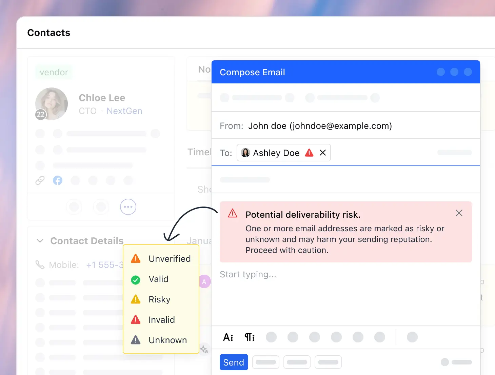Open Chloe Lee's Facebook profile icon
The image size is (495, 375).
pos(58,180)
